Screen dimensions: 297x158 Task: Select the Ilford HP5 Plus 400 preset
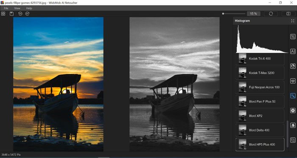[x=260, y=144]
